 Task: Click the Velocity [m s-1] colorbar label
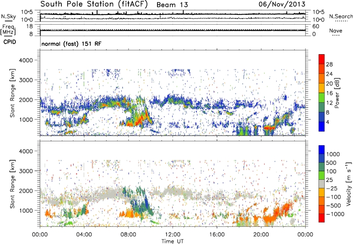click(x=349, y=183)
